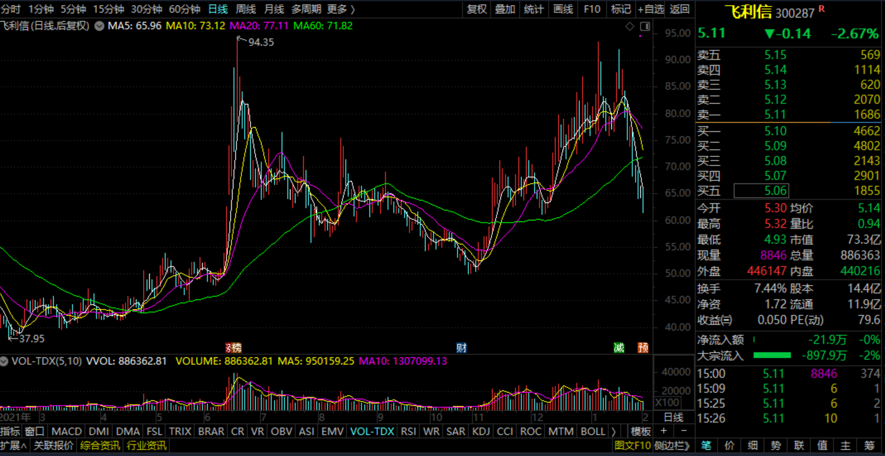This screenshot has width=885, height=456.
Task: Select the BOLL indicator
Action: pyautogui.click(x=593, y=431)
